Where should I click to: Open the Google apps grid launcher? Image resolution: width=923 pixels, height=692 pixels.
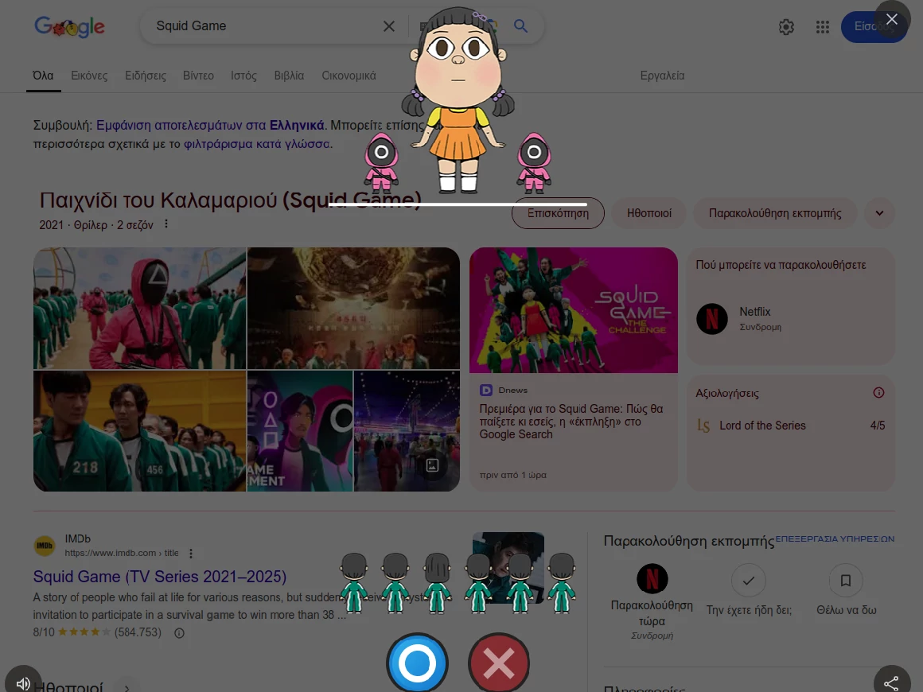tap(823, 26)
